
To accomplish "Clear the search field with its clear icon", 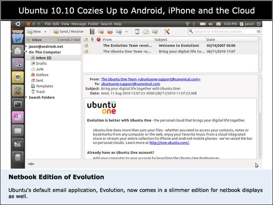I will pyautogui.click(x=258, y=32).
